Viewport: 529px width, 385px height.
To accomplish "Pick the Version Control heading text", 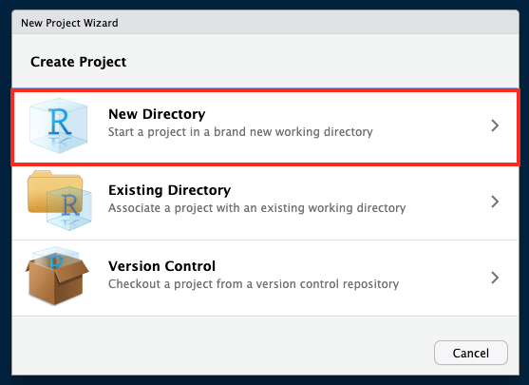I will (x=162, y=266).
